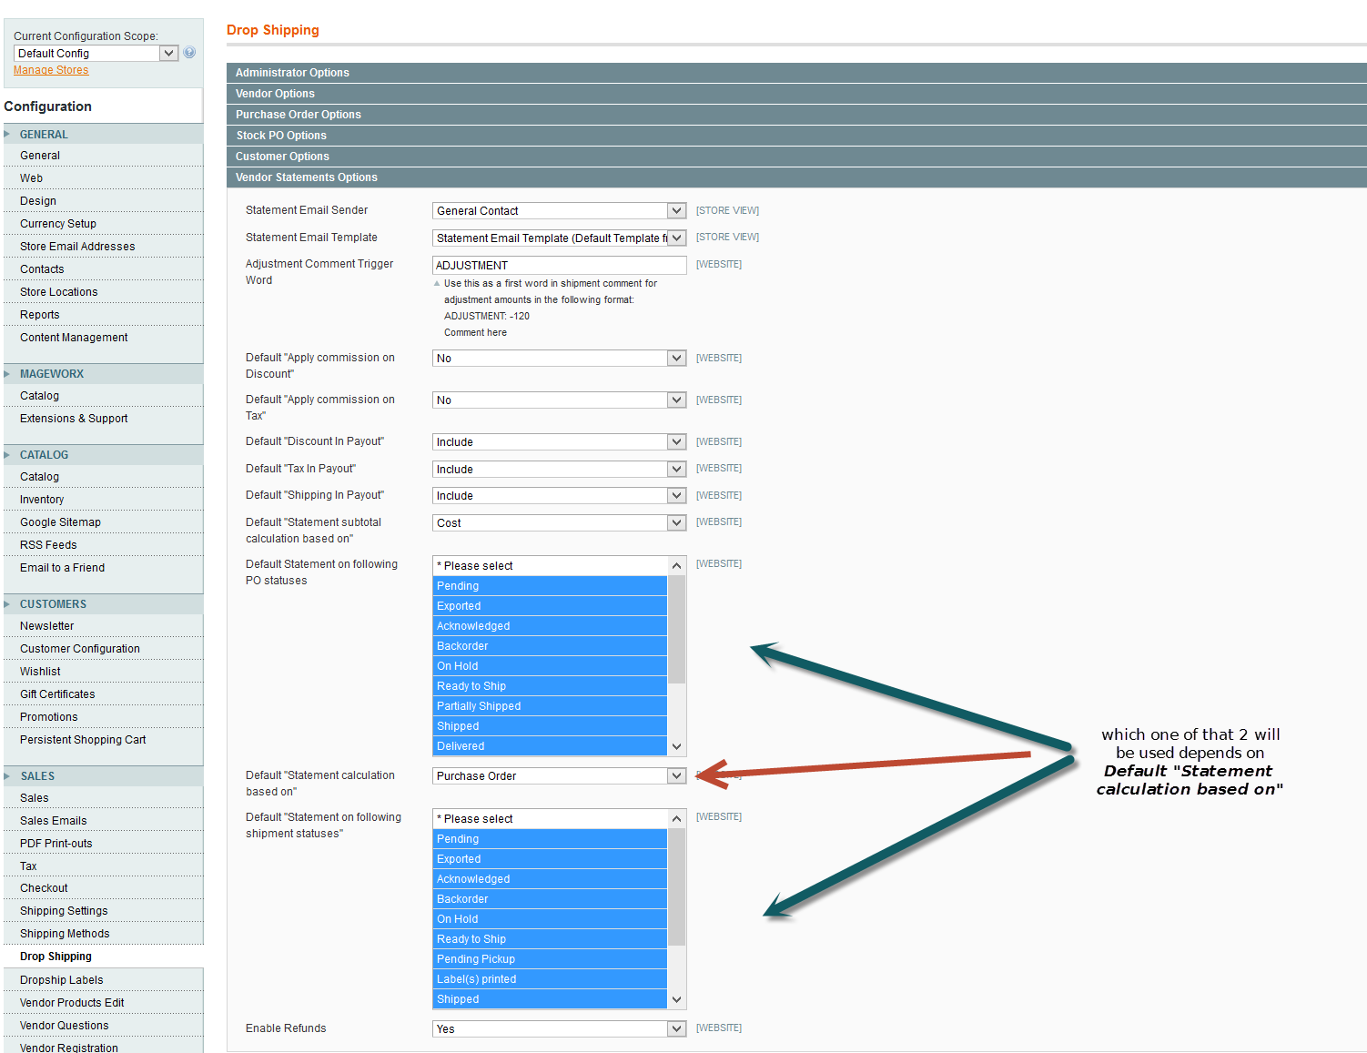1367x1053 pixels.
Task: Click the Adjustment Comment Trigger Word field
Action: pyautogui.click(x=559, y=266)
